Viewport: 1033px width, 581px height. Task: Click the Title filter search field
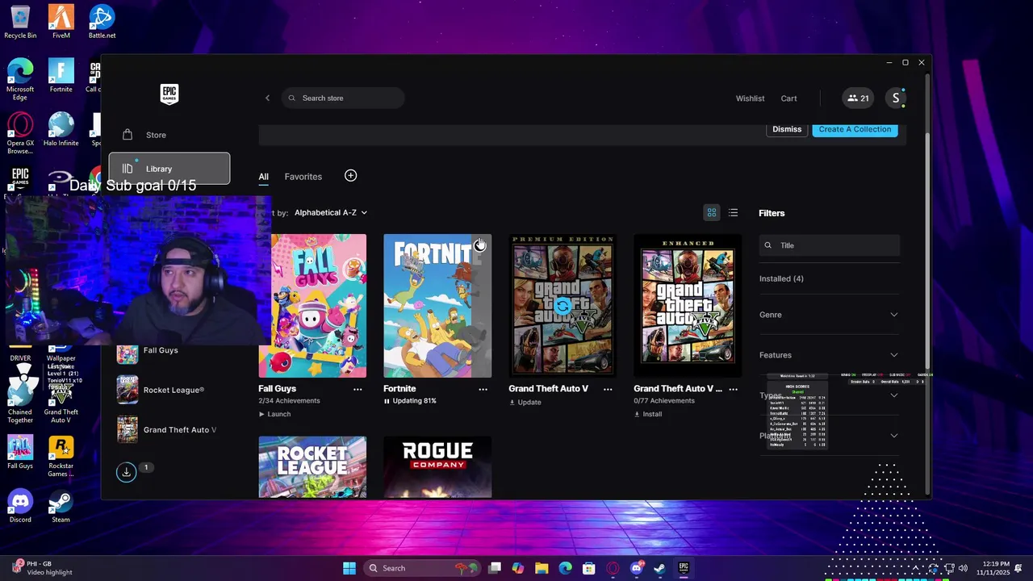[x=829, y=245]
